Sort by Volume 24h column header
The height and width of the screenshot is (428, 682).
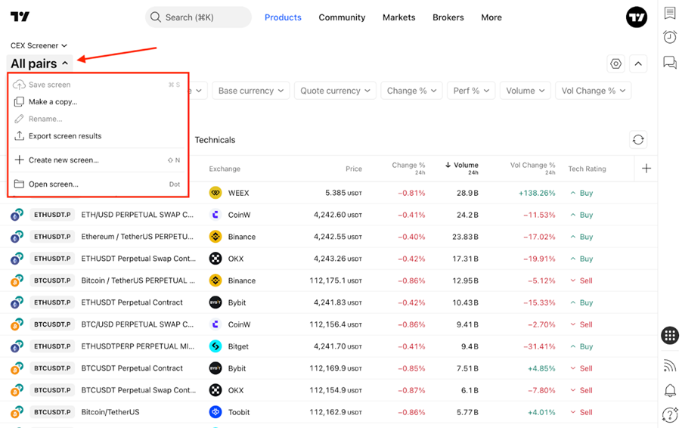point(461,169)
